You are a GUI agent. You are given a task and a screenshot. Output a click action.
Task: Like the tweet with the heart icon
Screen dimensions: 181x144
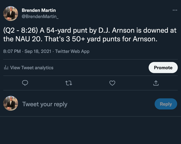coord(112,83)
